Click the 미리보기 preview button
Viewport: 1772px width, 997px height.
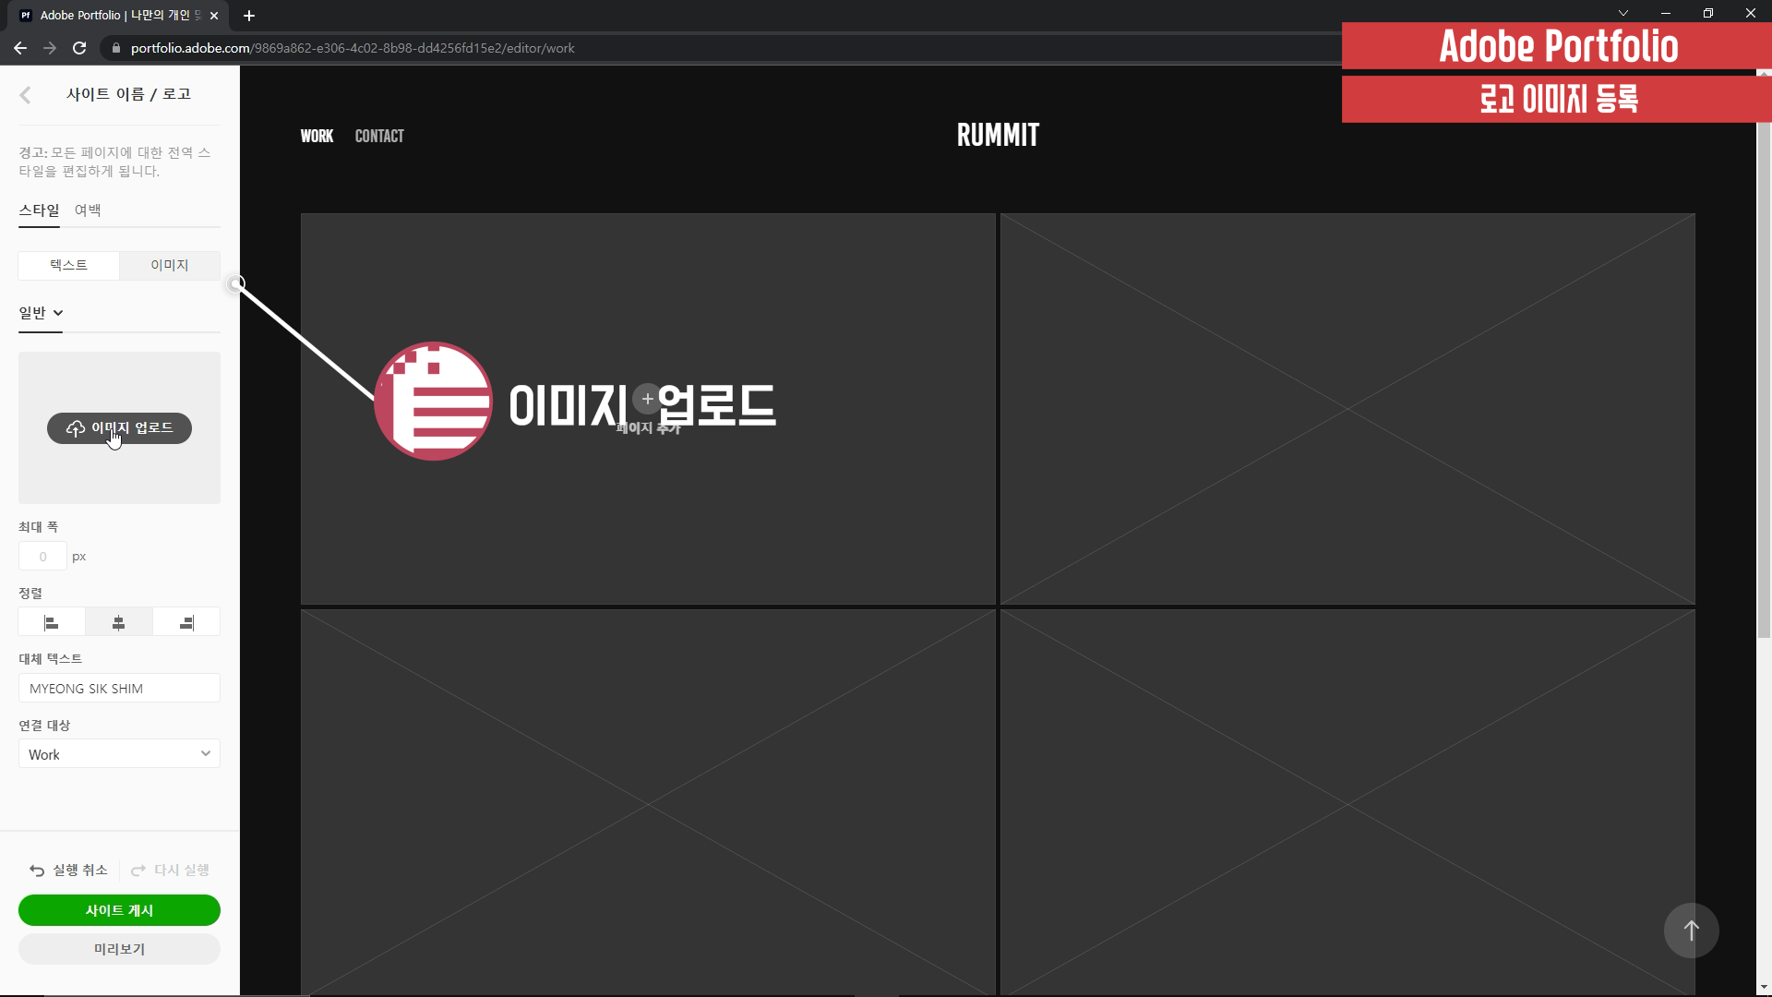(x=119, y=949)
